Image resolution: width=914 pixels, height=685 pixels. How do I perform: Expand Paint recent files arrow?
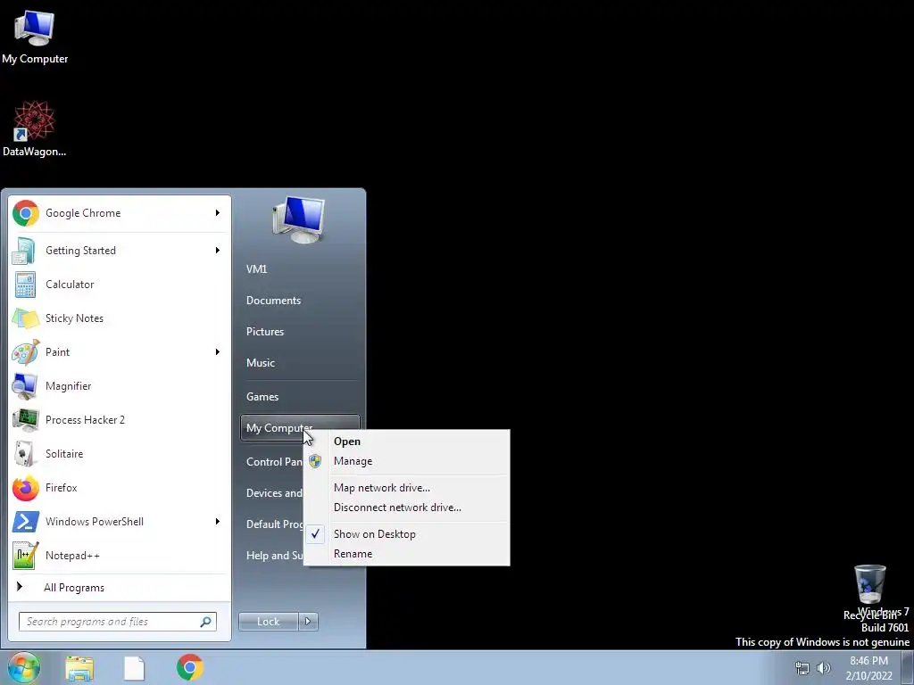click(218, 351)
